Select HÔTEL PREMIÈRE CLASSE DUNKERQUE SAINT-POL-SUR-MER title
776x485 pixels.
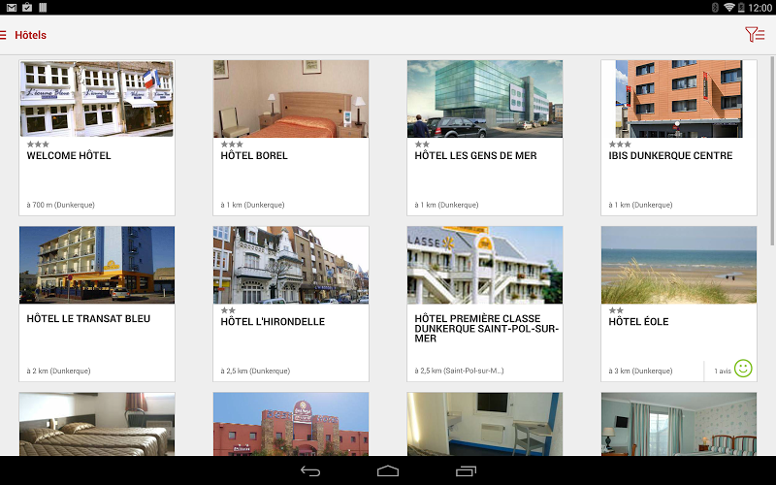click(487, 329)
